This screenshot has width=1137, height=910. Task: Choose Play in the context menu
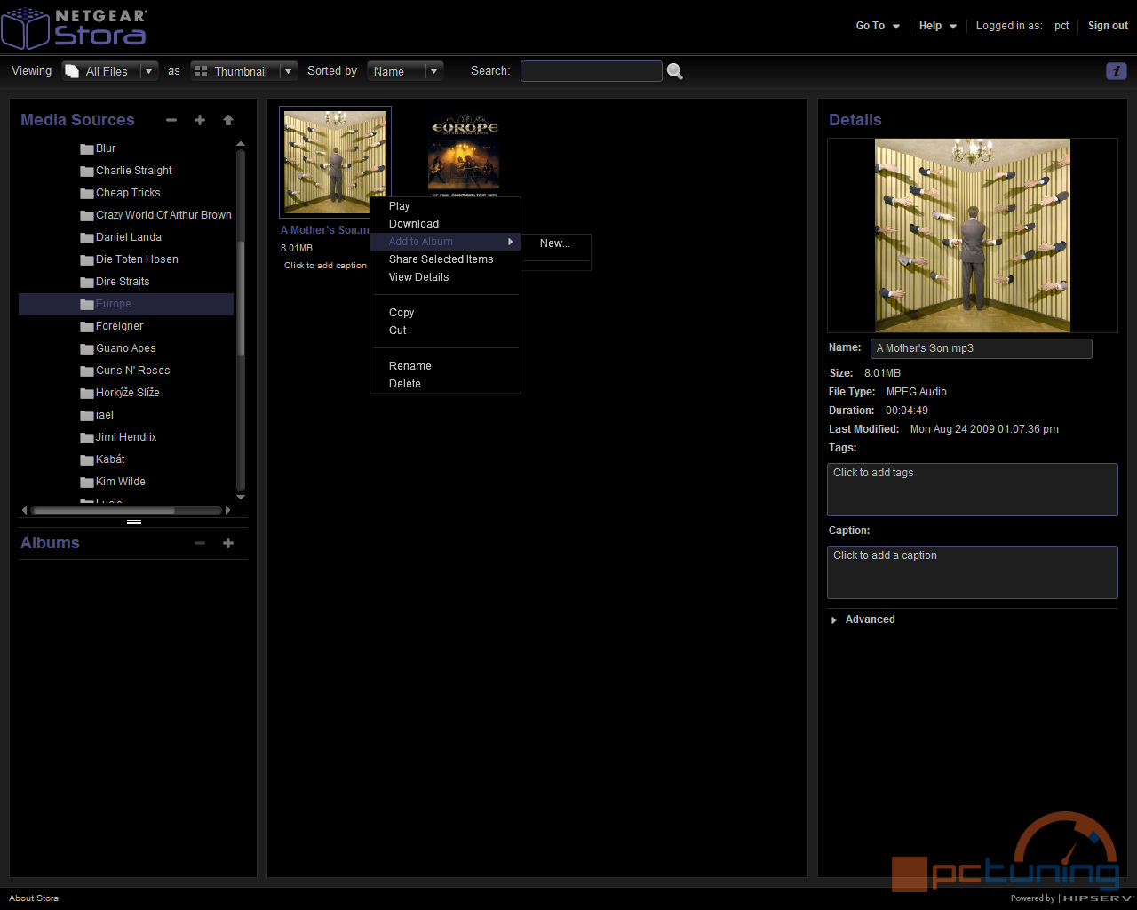pyautogui.click(x=445, y=206)
